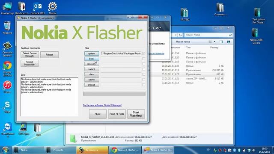Click the EN language indicator in tray
Screen dimensions: 274x154
coord(208,150)
